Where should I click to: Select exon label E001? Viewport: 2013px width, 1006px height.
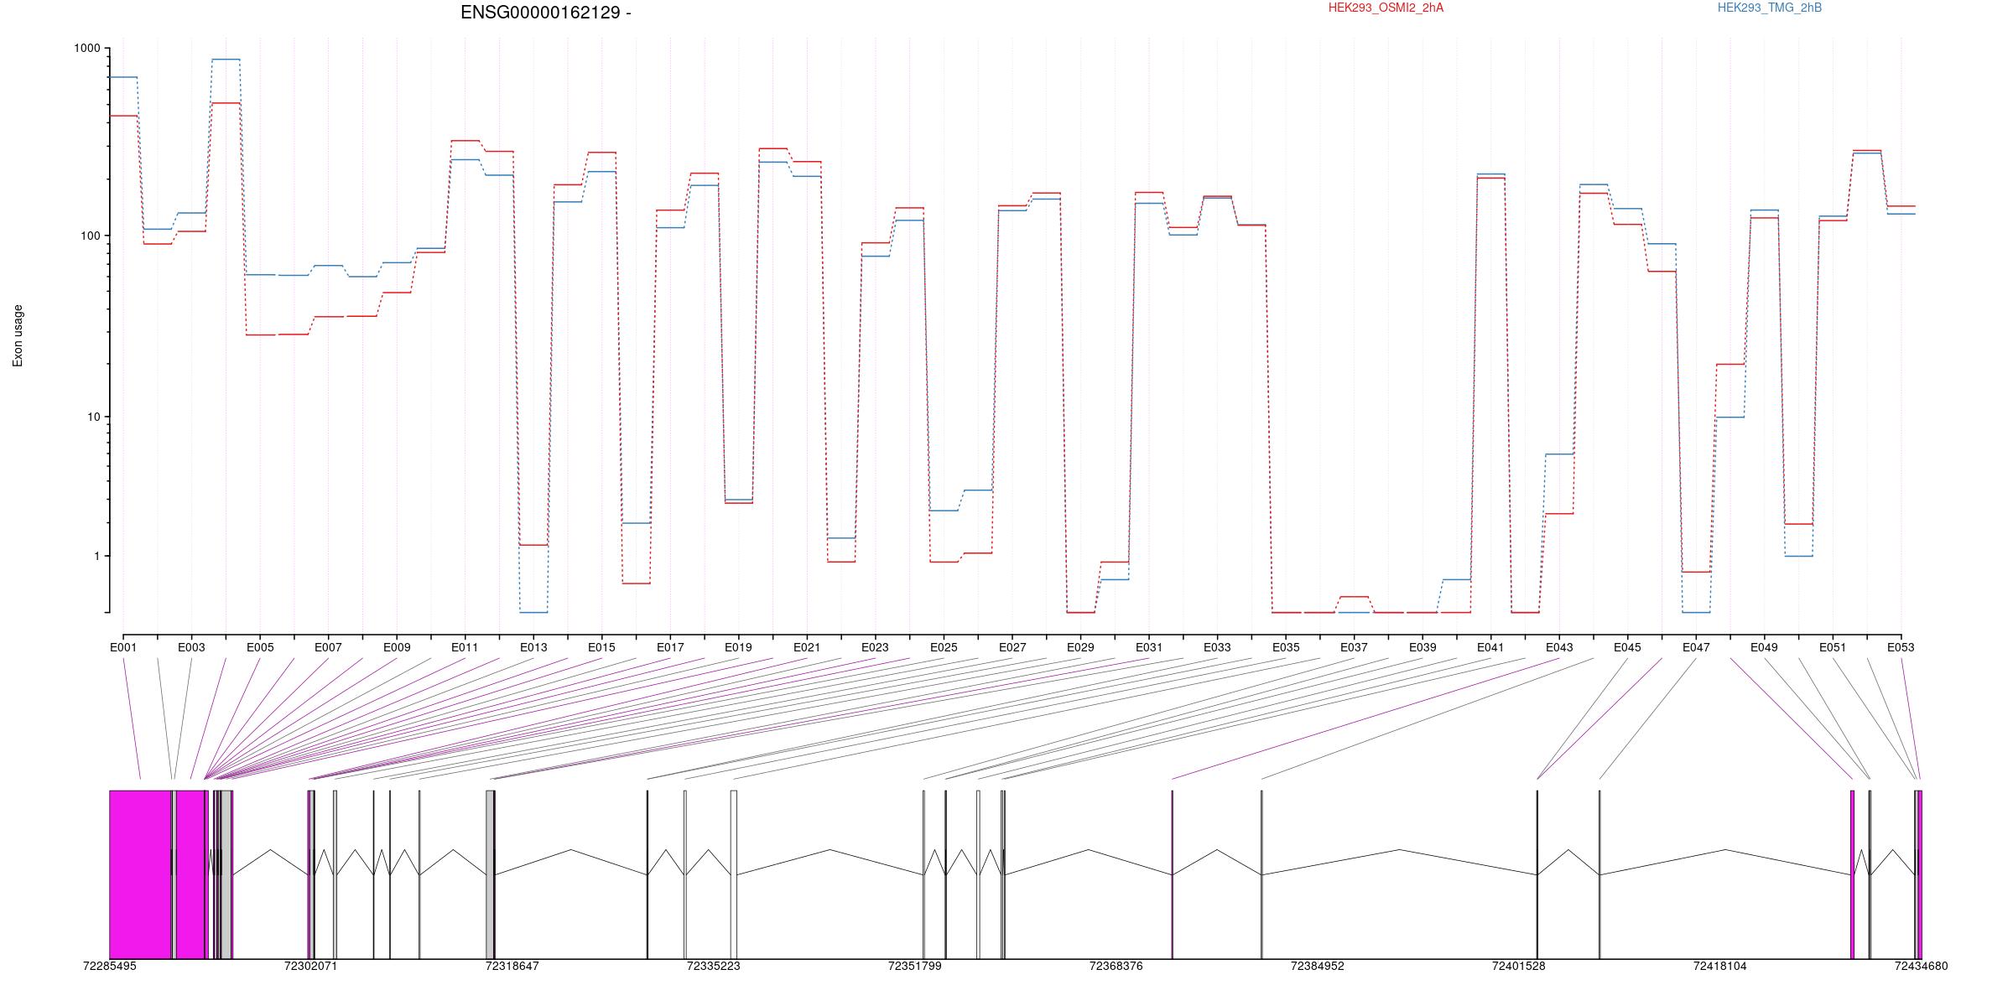(x=123, y=647)
